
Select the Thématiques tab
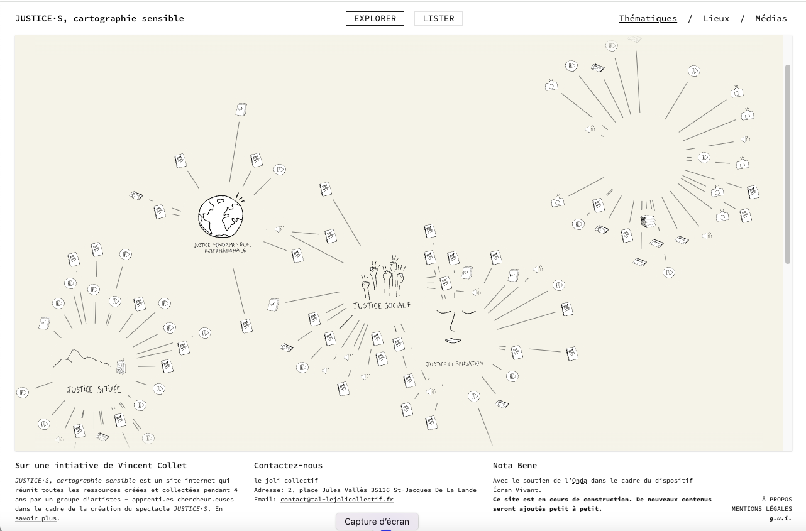(x=648, y=19)
